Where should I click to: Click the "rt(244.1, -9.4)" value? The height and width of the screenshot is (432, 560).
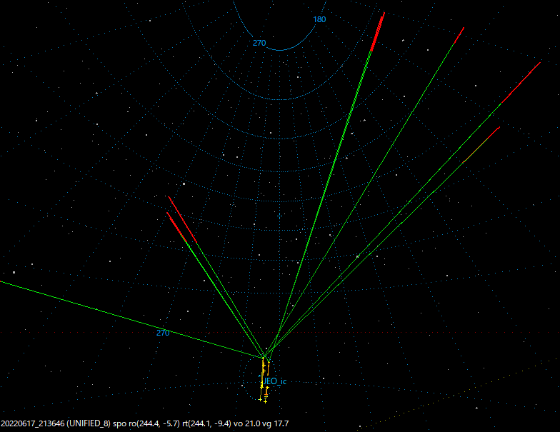[206, 424]
